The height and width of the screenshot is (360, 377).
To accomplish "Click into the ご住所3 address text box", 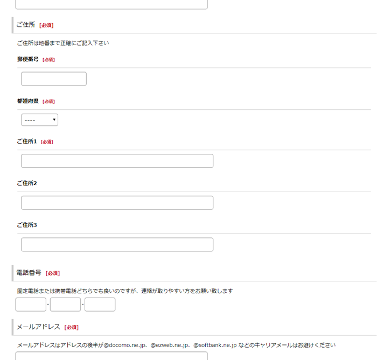I will tap(117, 244).
